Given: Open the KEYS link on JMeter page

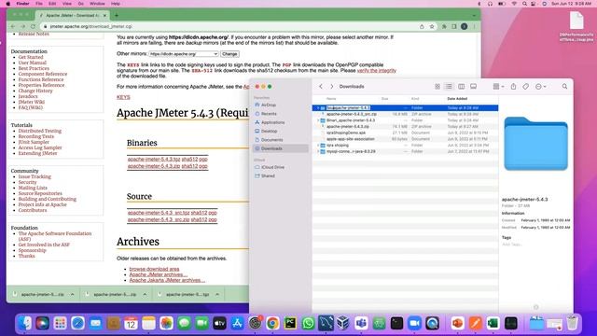Looking at the screenshot, I should (123, 97).
